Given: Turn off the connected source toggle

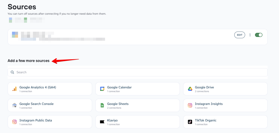Looking at the screenshot, I should tap(259, 35).
